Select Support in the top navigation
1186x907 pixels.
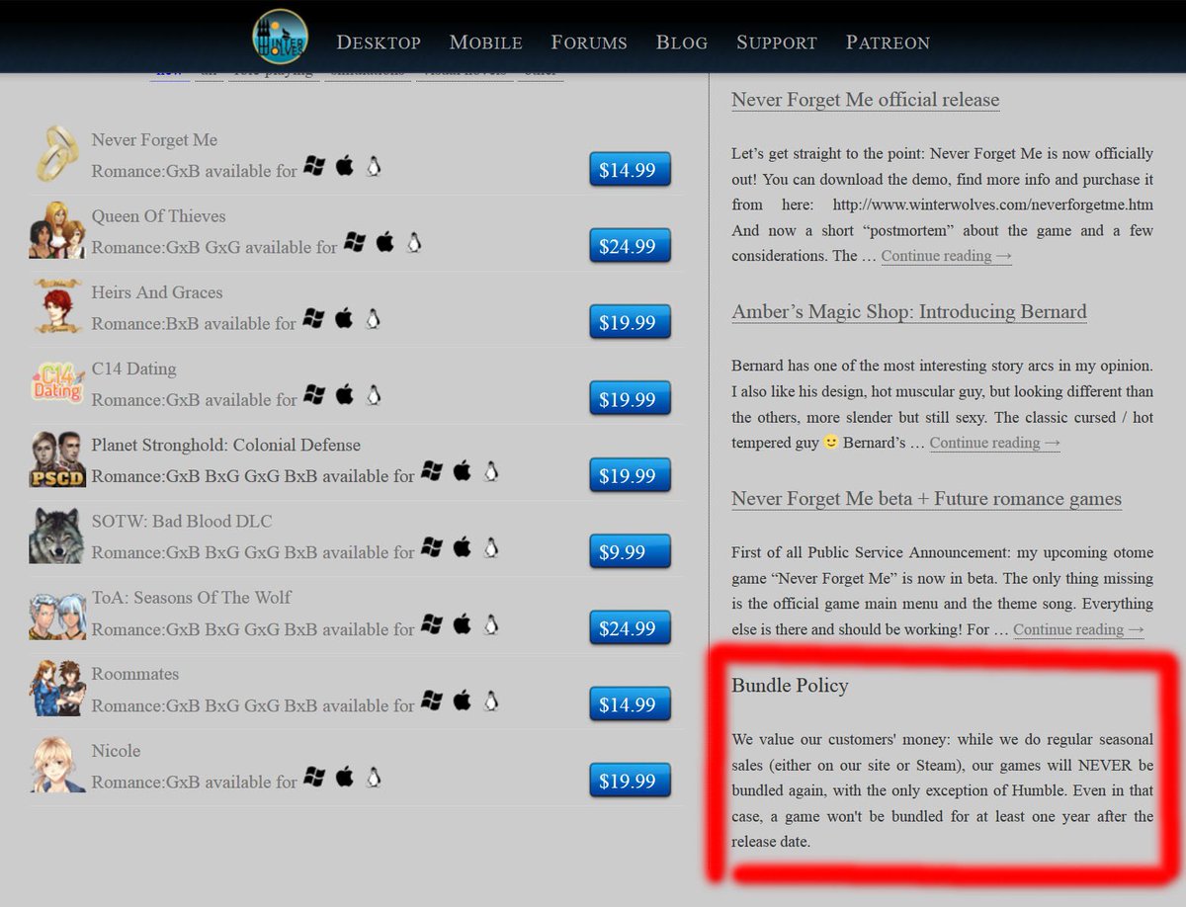(777, 42)
